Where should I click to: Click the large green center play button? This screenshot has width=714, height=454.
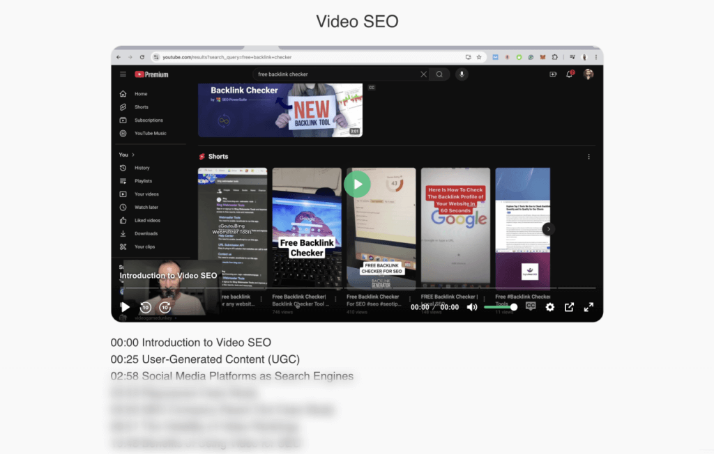point(358,185)
